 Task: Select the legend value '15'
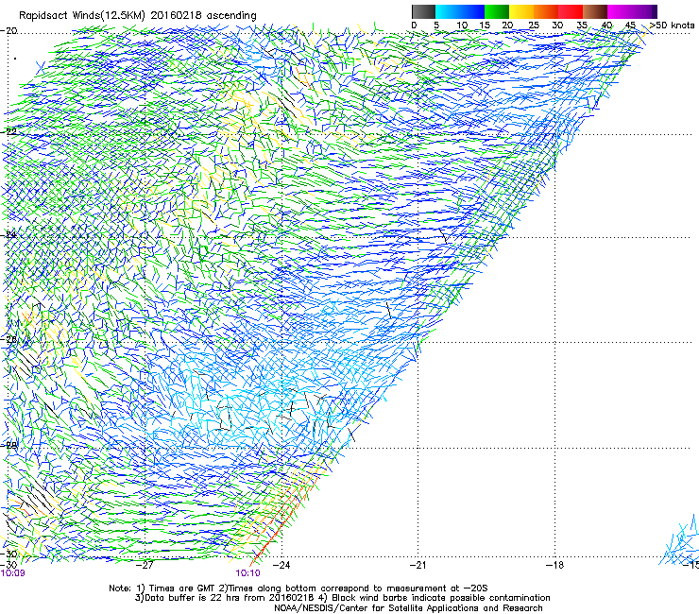(x=485, y=25)
